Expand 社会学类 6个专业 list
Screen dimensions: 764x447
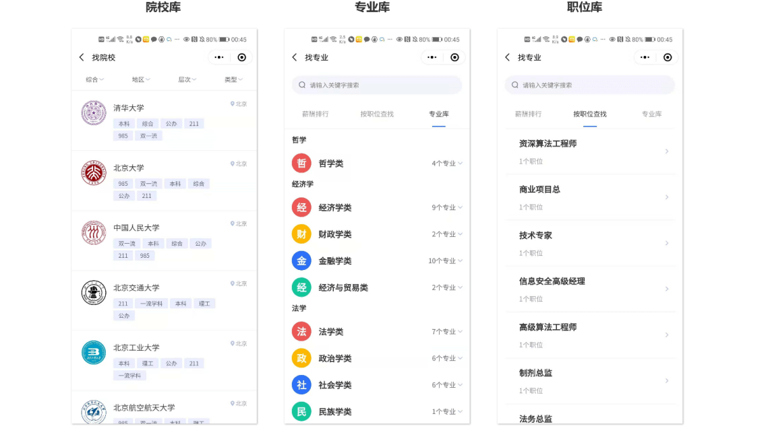tap(447, 385)
